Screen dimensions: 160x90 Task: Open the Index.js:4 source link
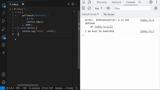(x=147, y=20)
